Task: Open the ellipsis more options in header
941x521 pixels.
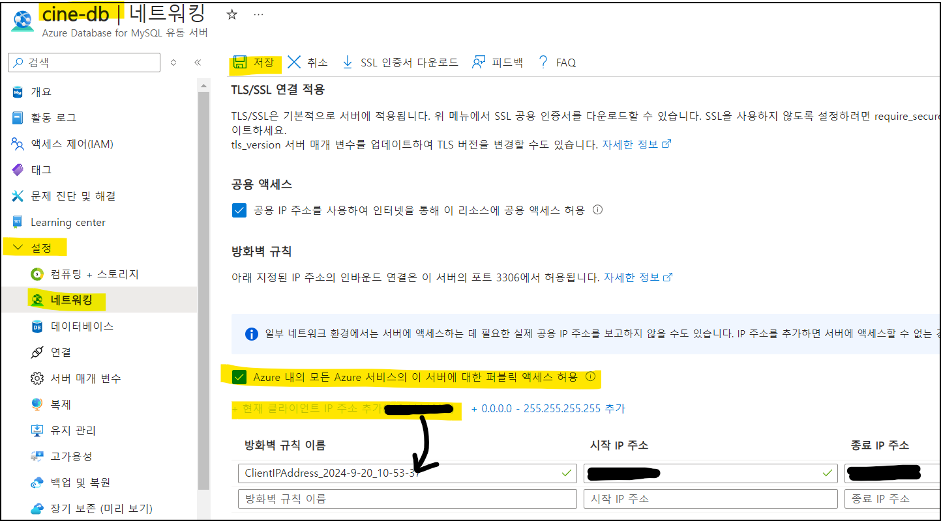Action: [258, 14]
